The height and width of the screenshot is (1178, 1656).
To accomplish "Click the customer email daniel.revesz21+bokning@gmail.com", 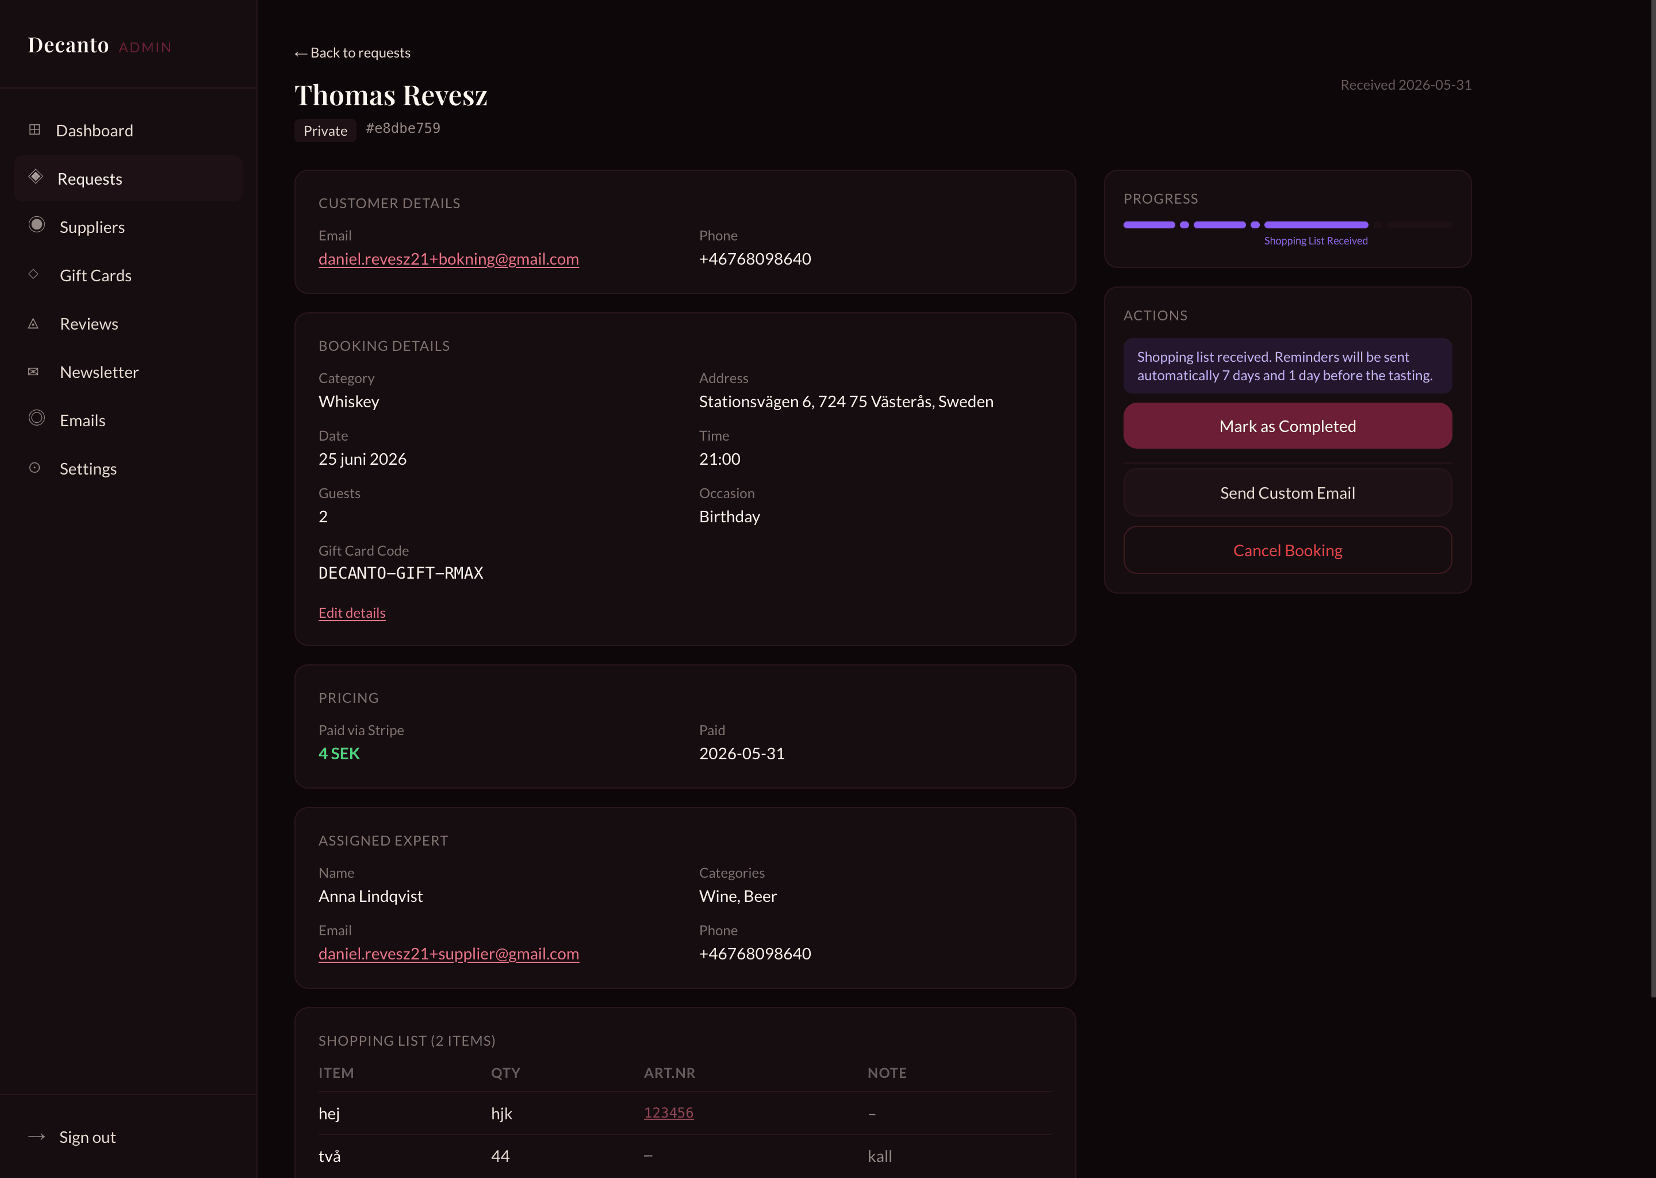I will [449, 259].
